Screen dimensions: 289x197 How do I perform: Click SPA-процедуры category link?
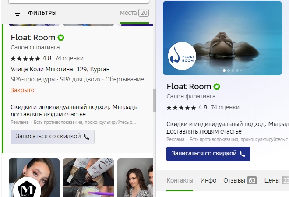[x=33, y=79]
